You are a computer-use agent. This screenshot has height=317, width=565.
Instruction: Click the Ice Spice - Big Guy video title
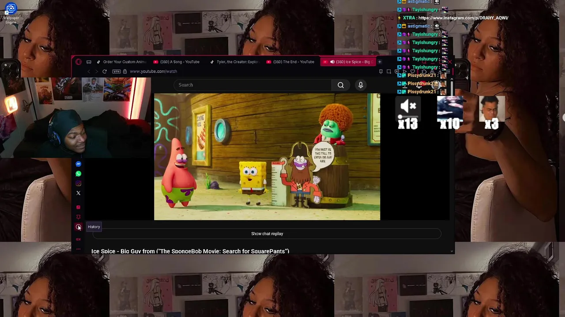tap(190, 251)
